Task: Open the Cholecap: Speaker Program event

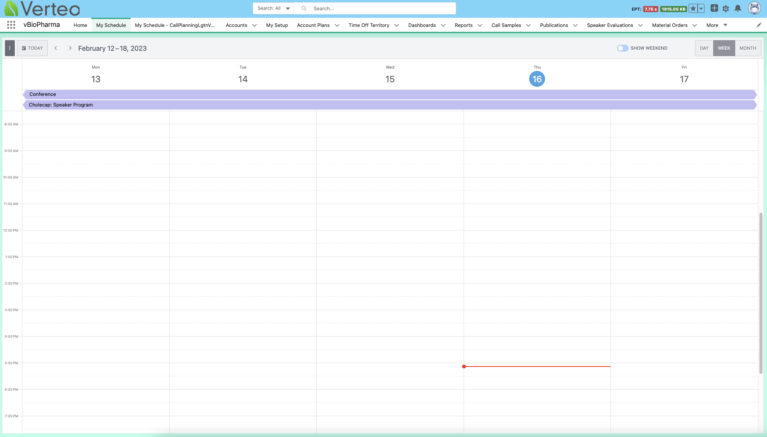Action: [x=61, y=105]
